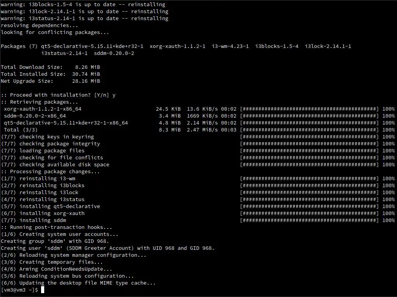Click '(3/6) Creating temporary files...' line
397x297 pixels.
52,262
